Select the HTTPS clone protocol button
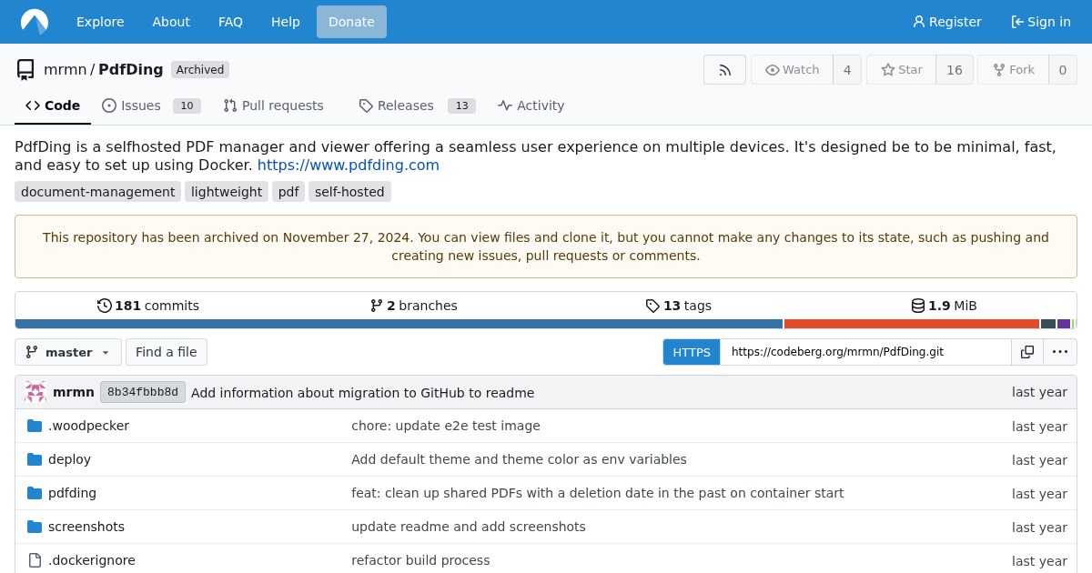The height and width of the screenshot is (573, 1092). pyautogui.click(x=692, y=352)
